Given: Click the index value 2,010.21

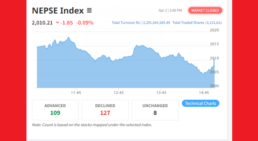Looking at the screenshot, I should (42, 23).
